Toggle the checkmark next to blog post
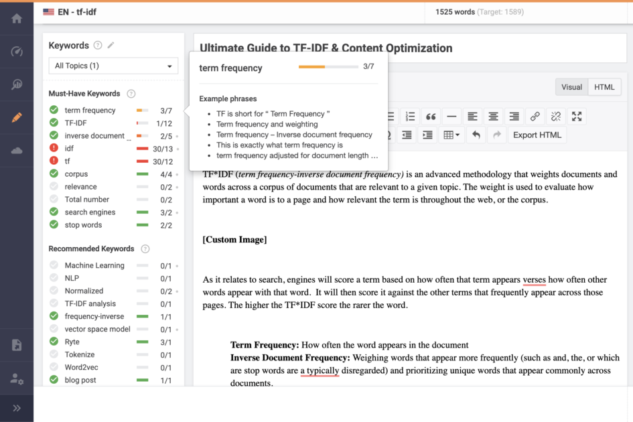The height and width of the screenshot is (422, 633). (54, 380)
